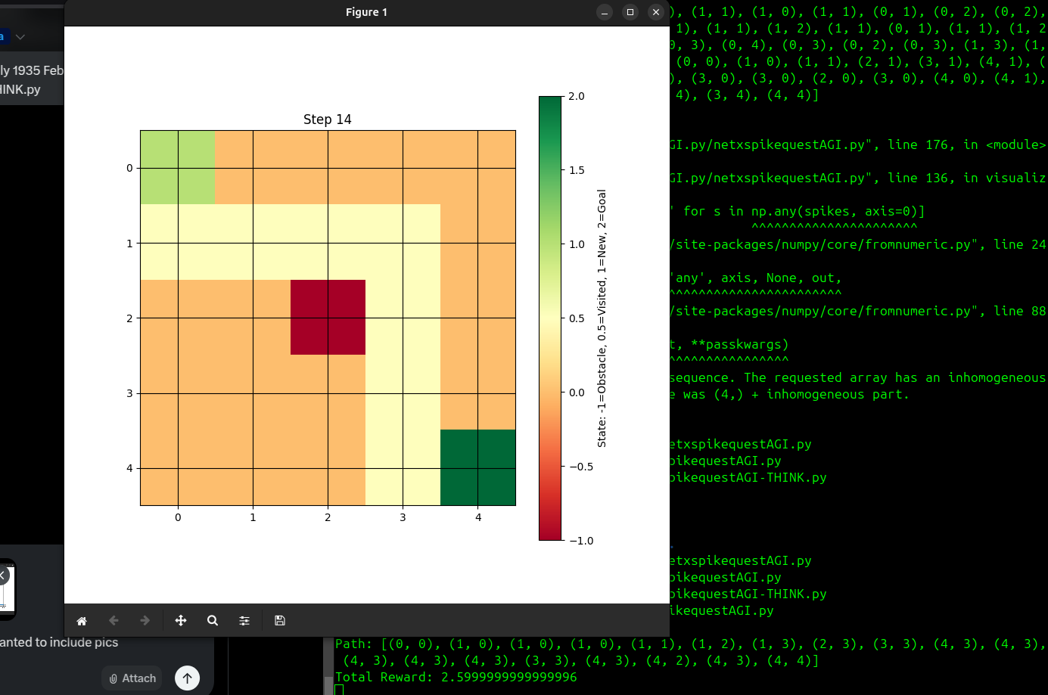Click the Figure 1 window title bar

pyautogui.click(x=366, y=11)
